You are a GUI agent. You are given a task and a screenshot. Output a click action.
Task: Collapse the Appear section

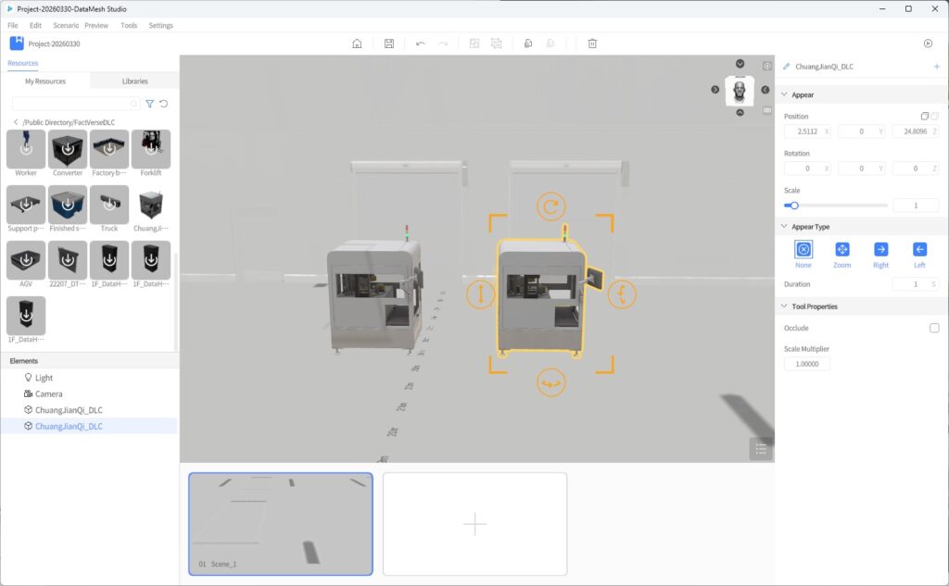click(x=785, y=94)
